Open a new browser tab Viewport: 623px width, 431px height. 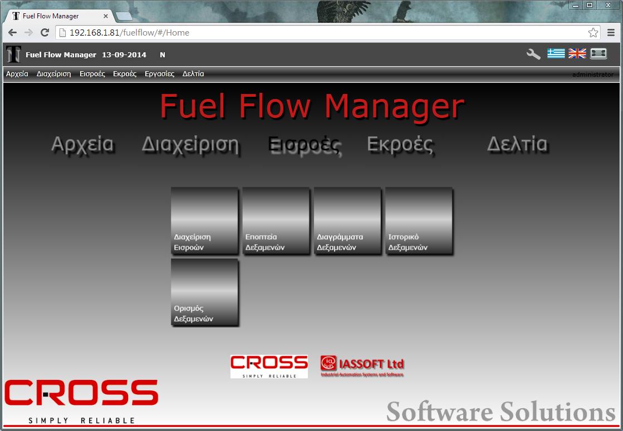pos(124,16)
